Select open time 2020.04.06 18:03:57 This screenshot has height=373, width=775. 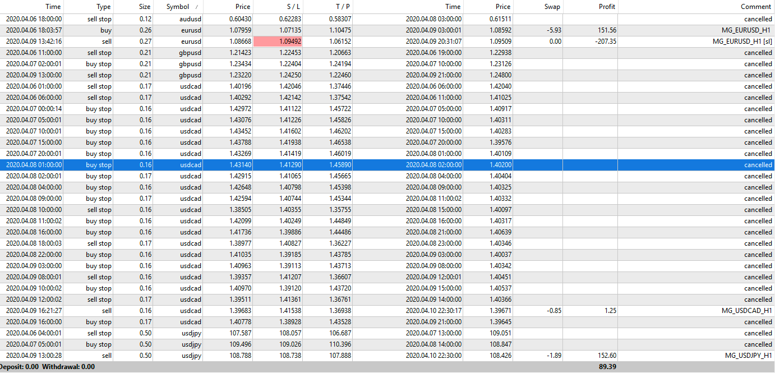point(34,30)
